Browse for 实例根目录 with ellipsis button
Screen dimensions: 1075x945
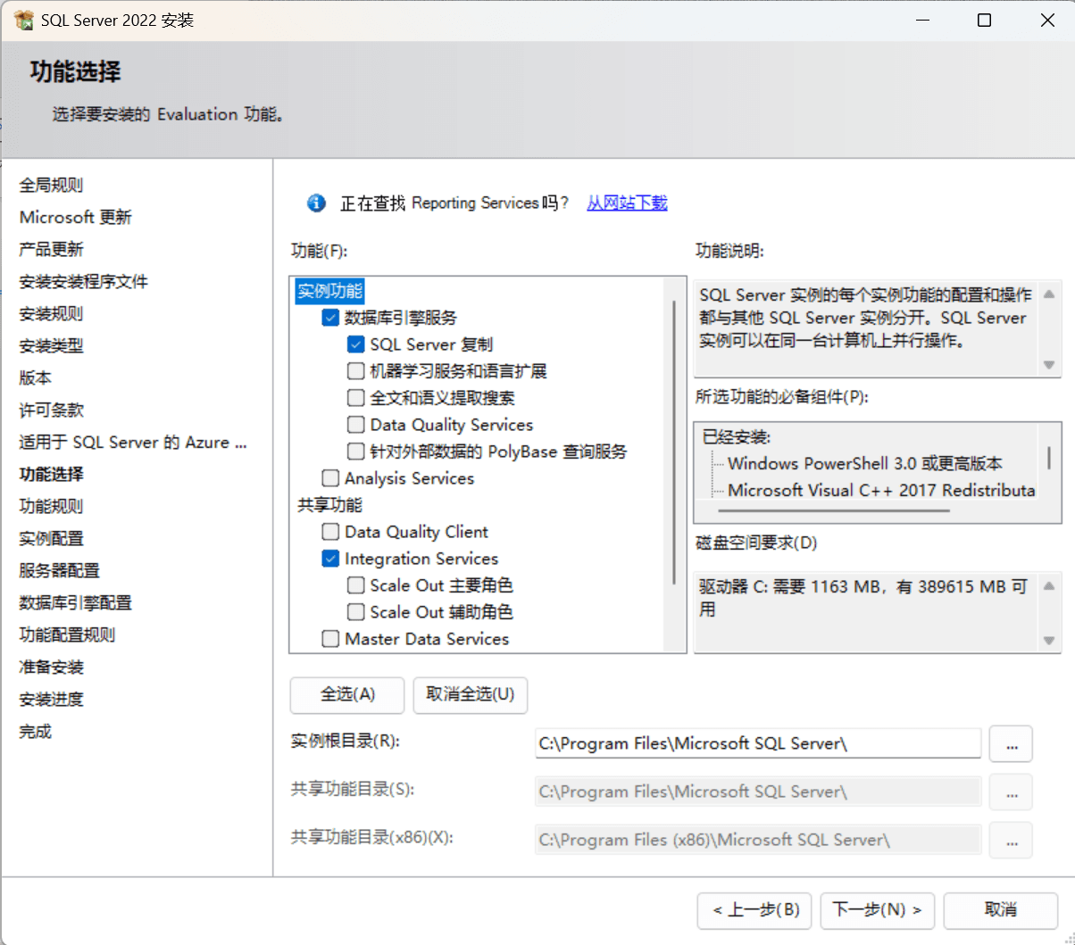click(x=1011, y=744)
